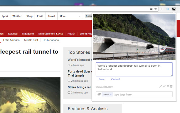The height and width of the screenshot is (113, 180).
Task: Open the blue circle browser extension
Action: (168, 9)
